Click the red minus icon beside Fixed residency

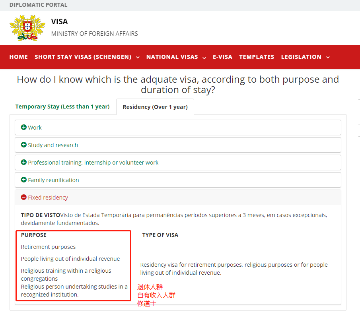point(23,197)
